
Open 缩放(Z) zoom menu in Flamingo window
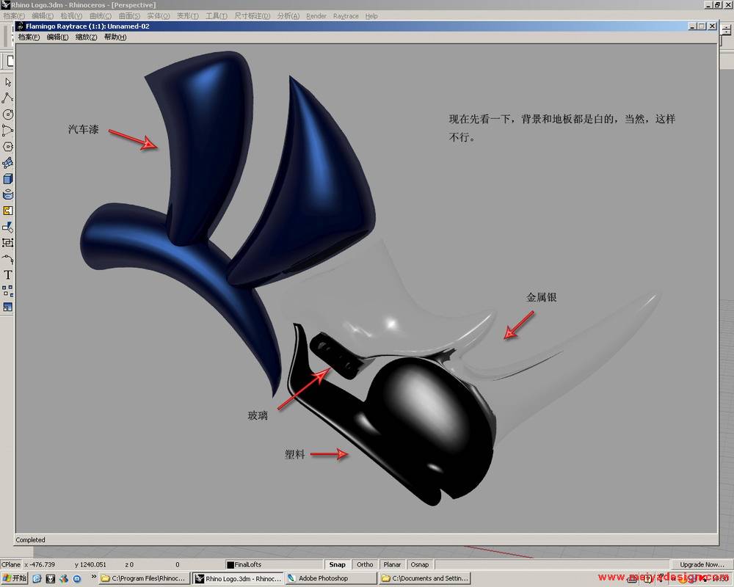(x=86, y=37)
